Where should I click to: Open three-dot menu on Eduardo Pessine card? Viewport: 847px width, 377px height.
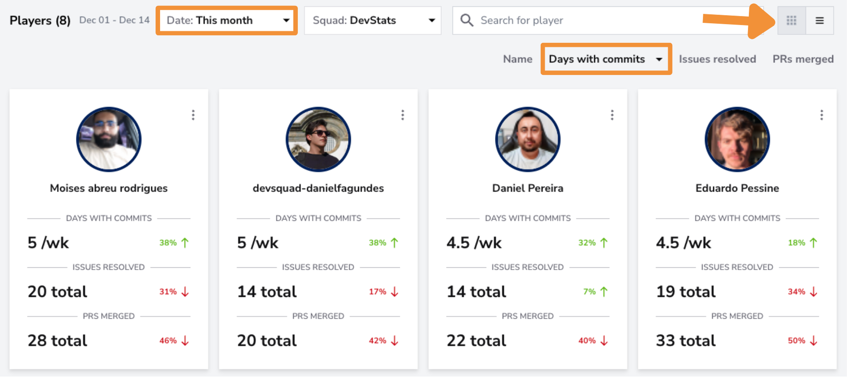coord(822,115)
